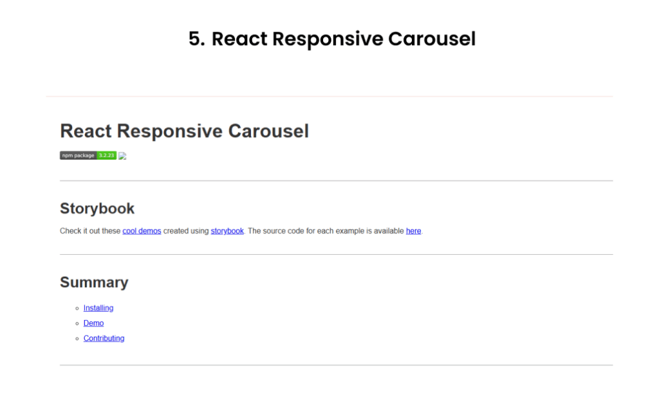
Task: Click the green 3.2.23 version badge
Action: 106,155
